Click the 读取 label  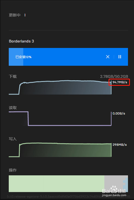tap(13, 108)
